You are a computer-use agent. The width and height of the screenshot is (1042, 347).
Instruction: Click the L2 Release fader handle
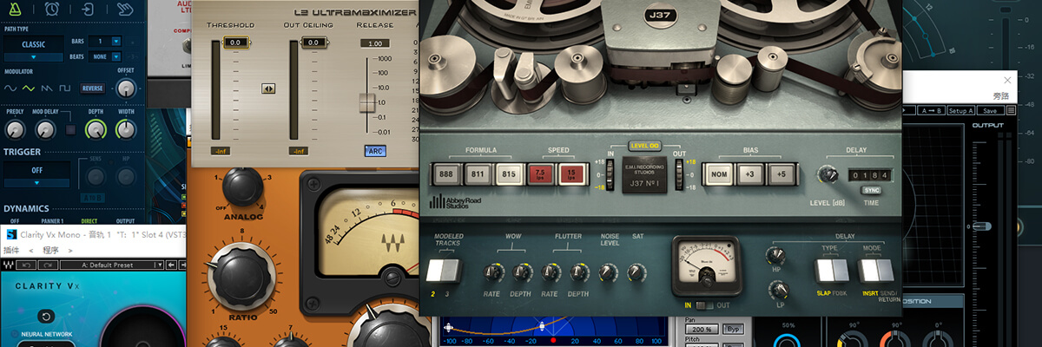point(368,102)
